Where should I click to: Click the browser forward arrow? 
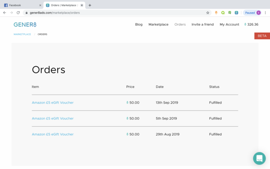point(11,13)
